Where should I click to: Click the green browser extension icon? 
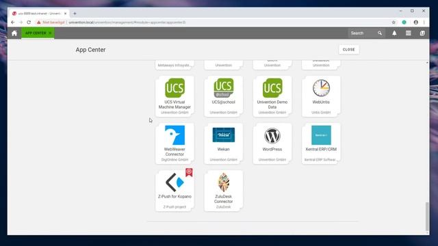point(404,23)
